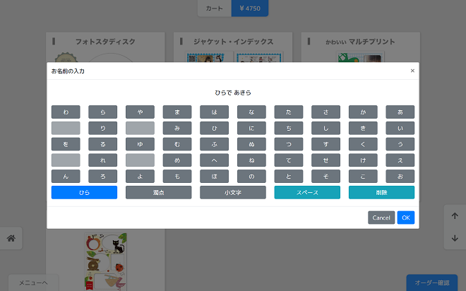Close the name input dialog with X
The height and width of the screenshot is (291, 466).
point(412,71)
